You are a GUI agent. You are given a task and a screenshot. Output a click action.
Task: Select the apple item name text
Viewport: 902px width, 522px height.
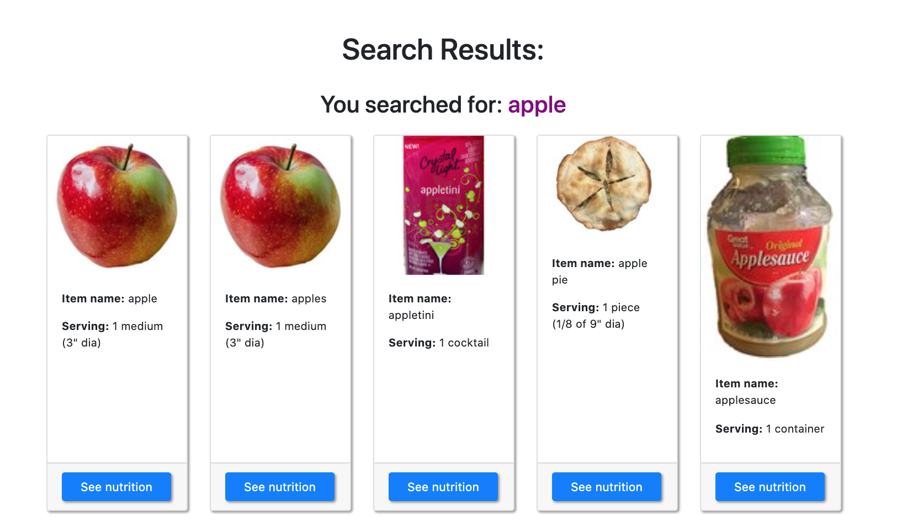[x=109, y=299]
